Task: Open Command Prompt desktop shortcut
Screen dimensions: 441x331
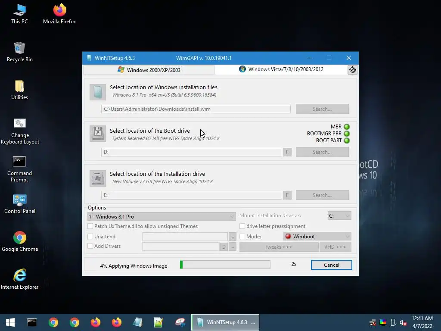Action: click(19, 169)
